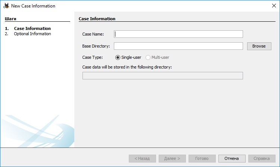Click into the Base Directory field

(178, 46)
